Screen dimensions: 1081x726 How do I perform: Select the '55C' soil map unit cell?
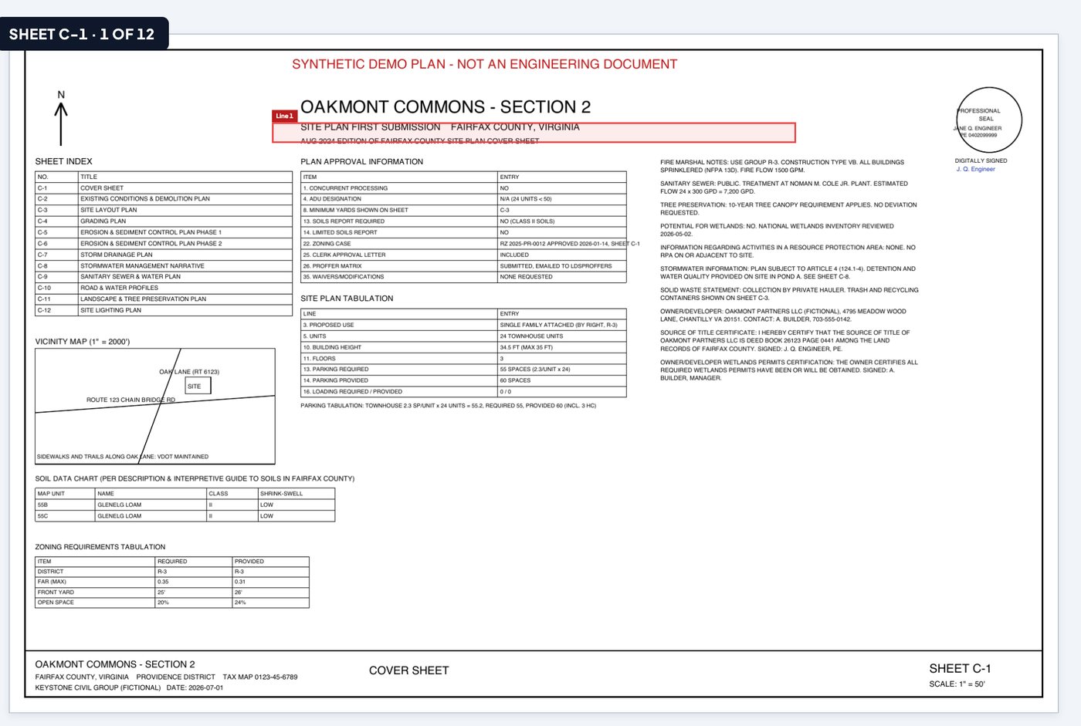[x=64, y=516]
